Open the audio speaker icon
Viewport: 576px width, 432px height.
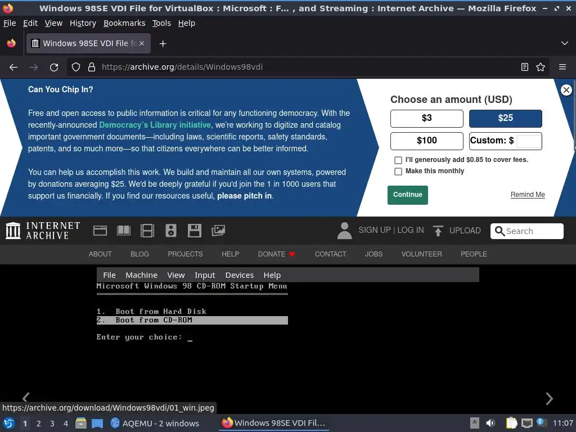click(171, 231)
